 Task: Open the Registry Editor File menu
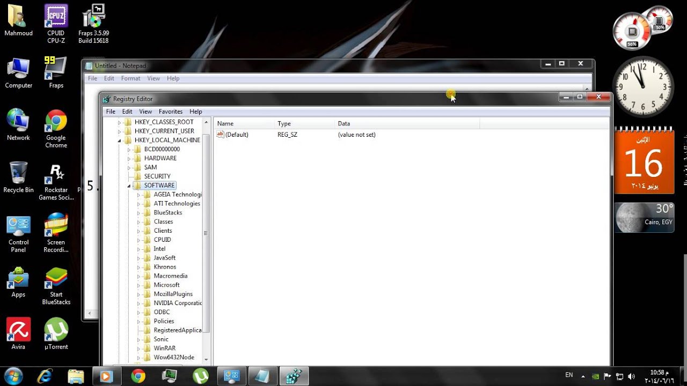click(x=111, y=112)
